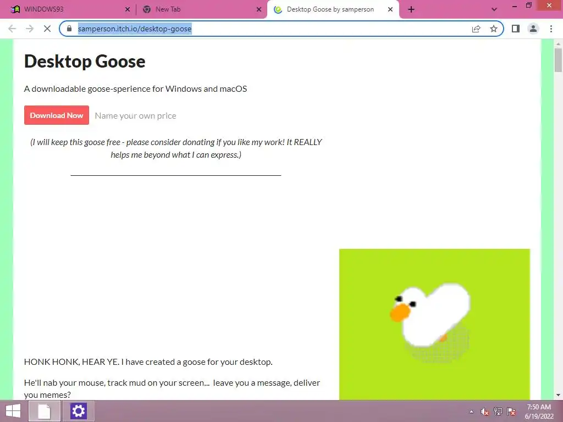This screenshot has width=563, height=422.
Task: Click the network tray icon
Action: tap(498, 412)
